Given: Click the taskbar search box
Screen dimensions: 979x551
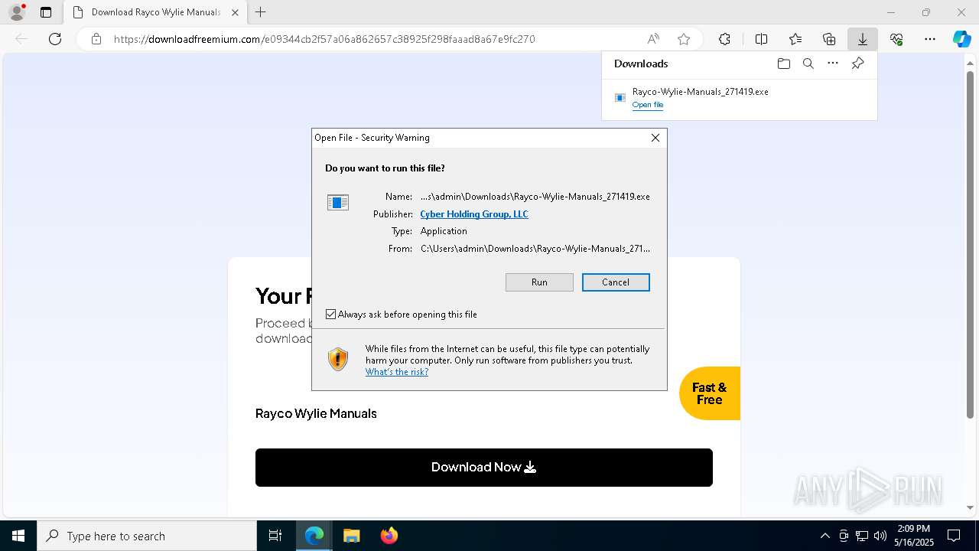Looking at the screenshot, I should [x=147, y=536].
